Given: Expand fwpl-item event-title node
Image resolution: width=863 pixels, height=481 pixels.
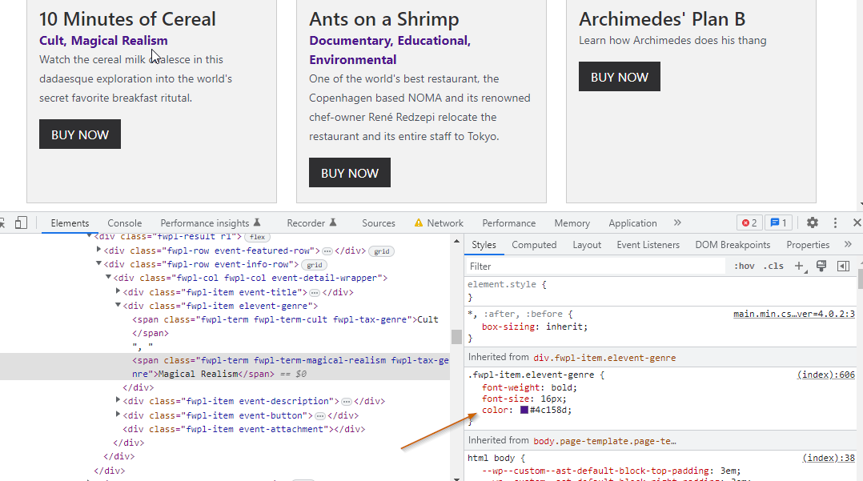Looking at the screenshot, I should tap(118, 291).
